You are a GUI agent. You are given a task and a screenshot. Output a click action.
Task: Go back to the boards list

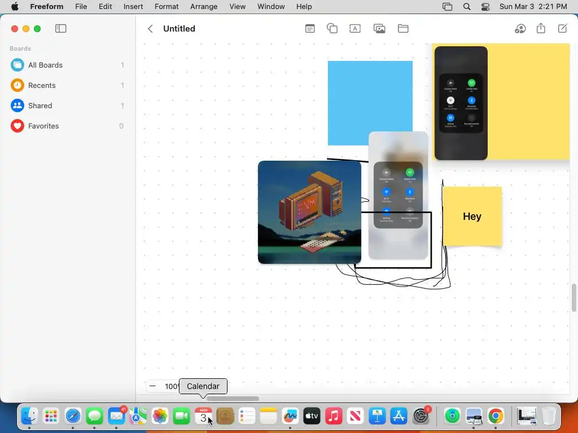pos(150,29)
